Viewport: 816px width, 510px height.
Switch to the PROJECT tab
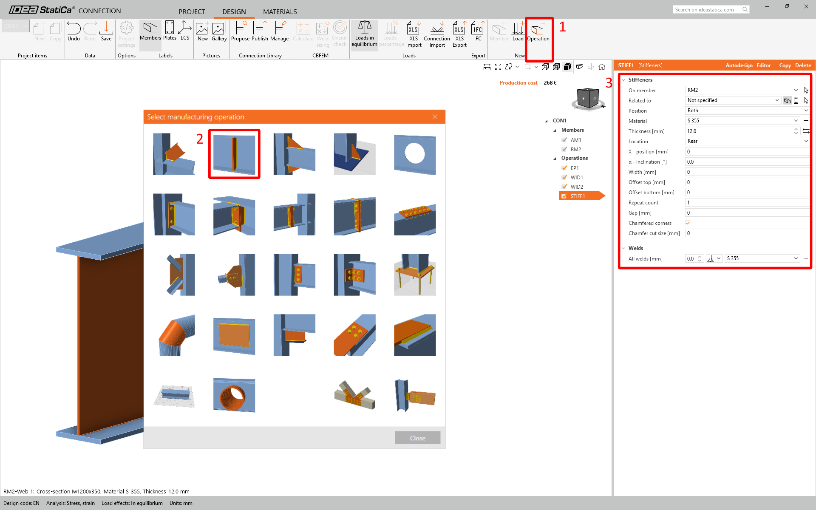point(192,11)
